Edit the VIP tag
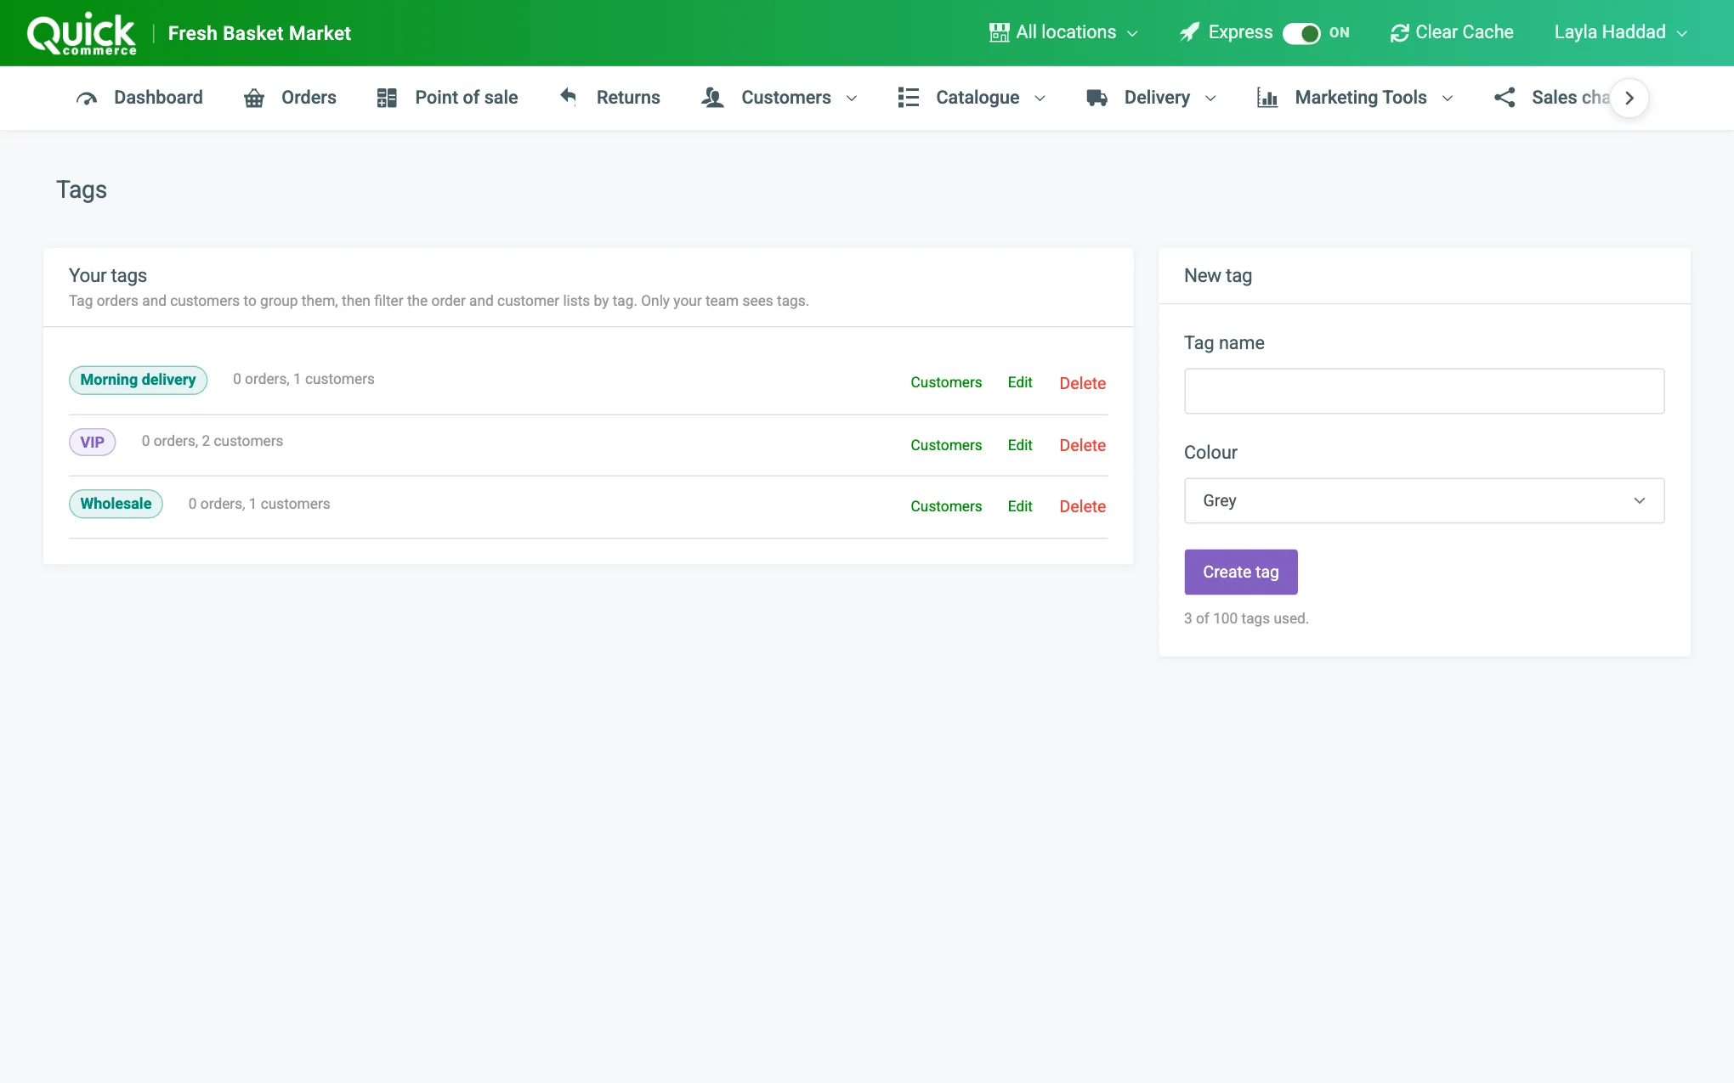Image resolution: width=1734 pixels, height=1083 pixels. click(1020, 445)
